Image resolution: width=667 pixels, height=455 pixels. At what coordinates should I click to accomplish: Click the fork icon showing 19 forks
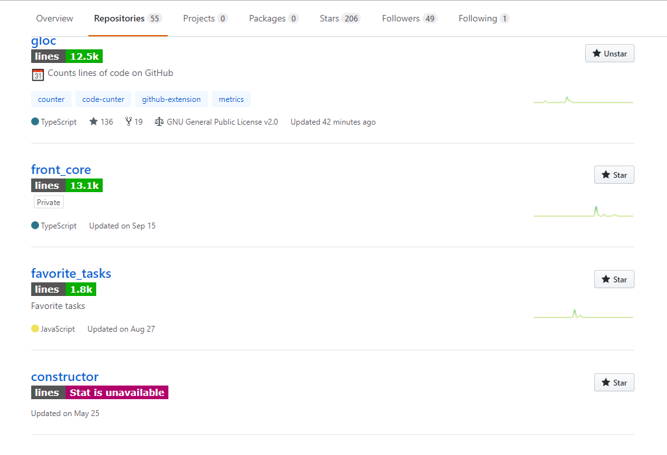129,121
